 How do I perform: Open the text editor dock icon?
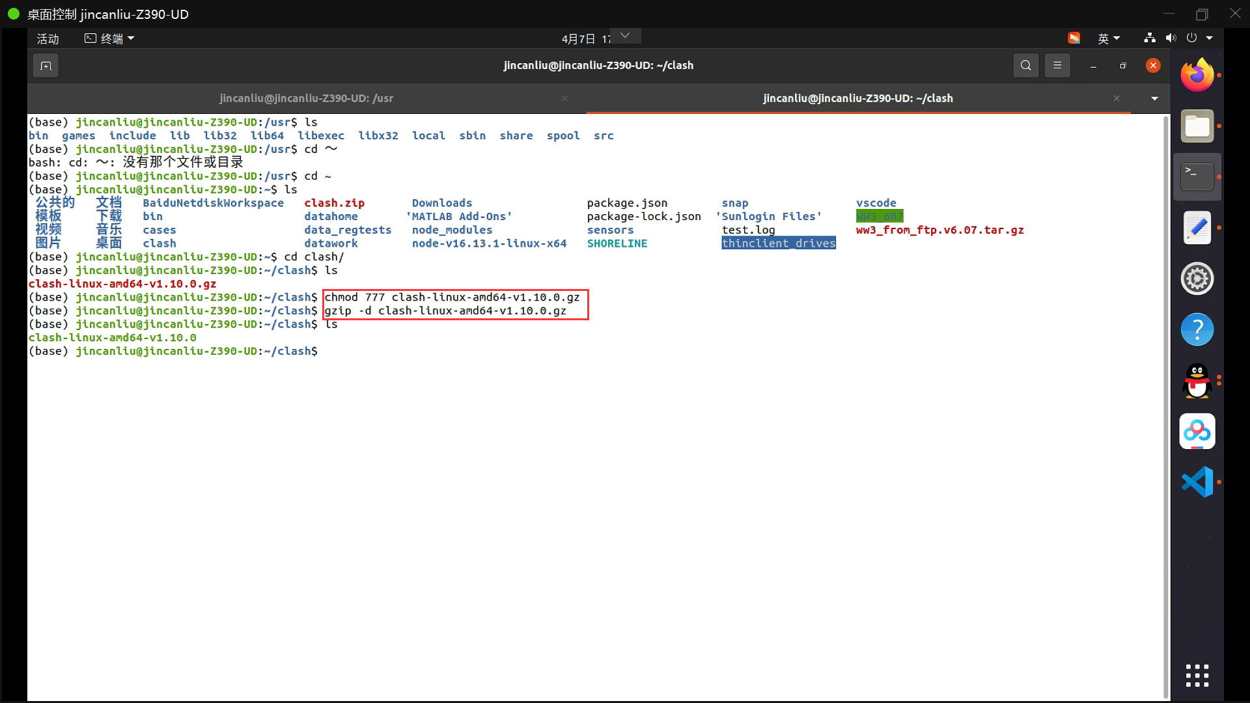(x=1197, y=228)
